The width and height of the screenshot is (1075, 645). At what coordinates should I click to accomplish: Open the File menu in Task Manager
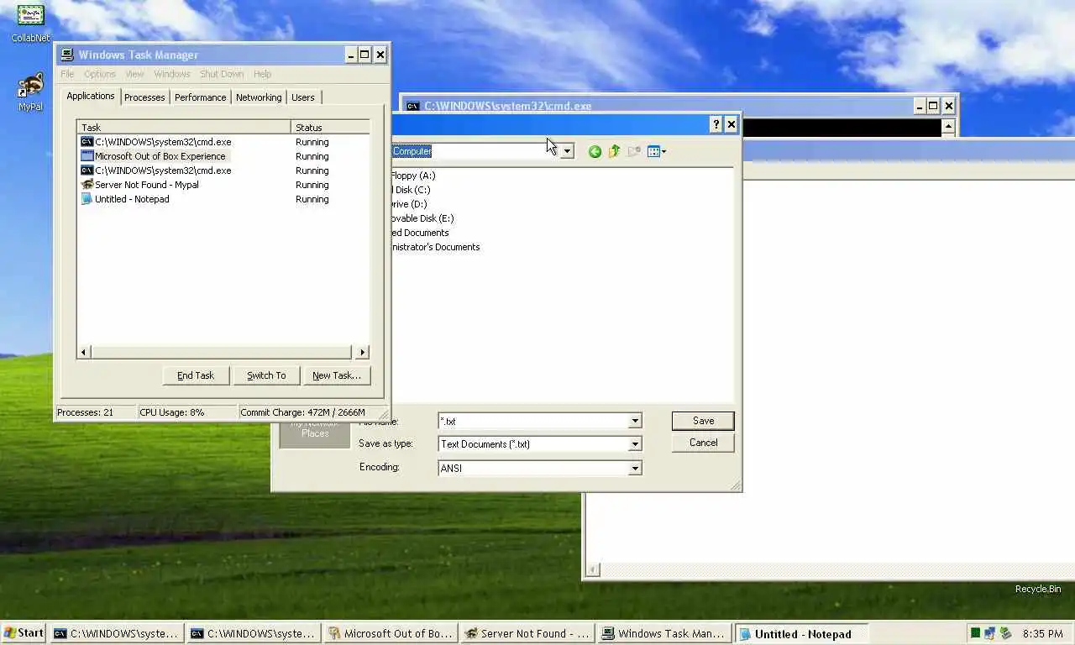click(67, 74)
